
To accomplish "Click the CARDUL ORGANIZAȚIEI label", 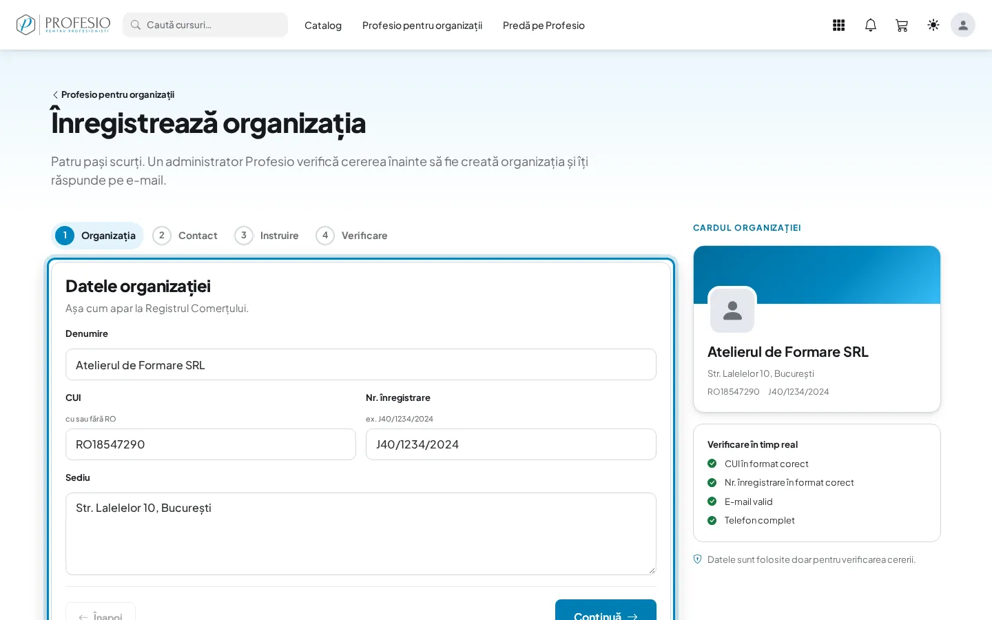I will 747,228.
